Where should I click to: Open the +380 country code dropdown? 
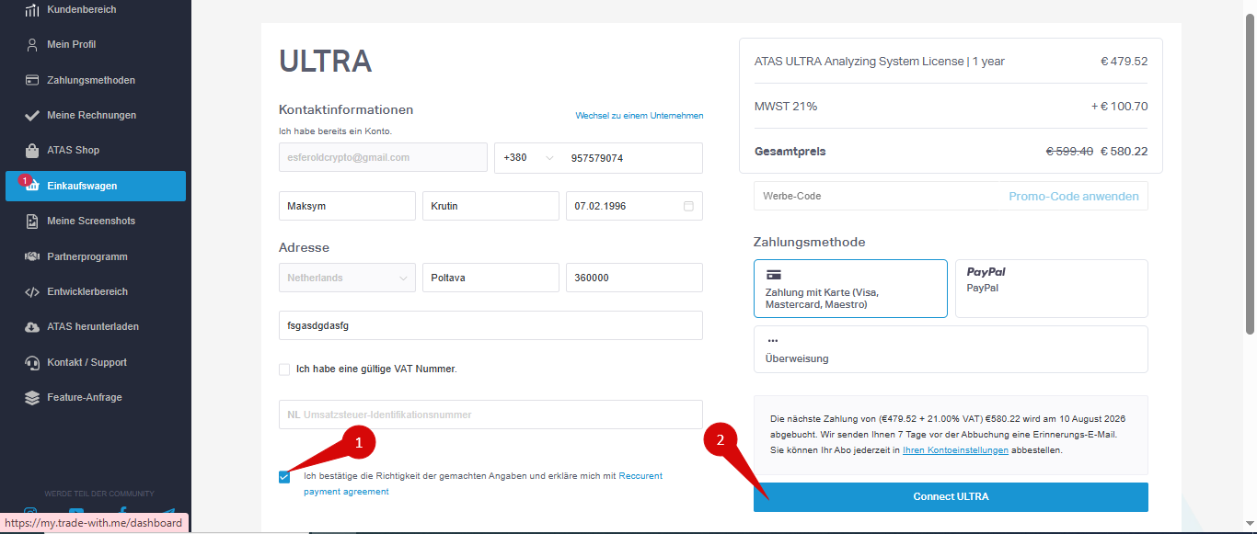pos(529,158)
